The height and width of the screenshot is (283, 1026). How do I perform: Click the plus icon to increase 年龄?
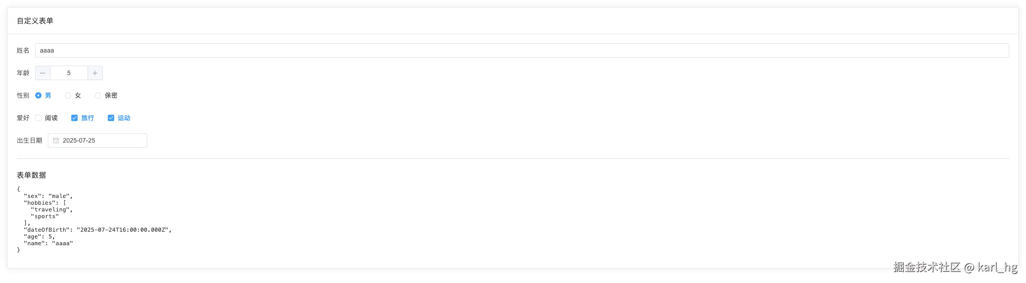pyautogui.click(x=95, y=72)
